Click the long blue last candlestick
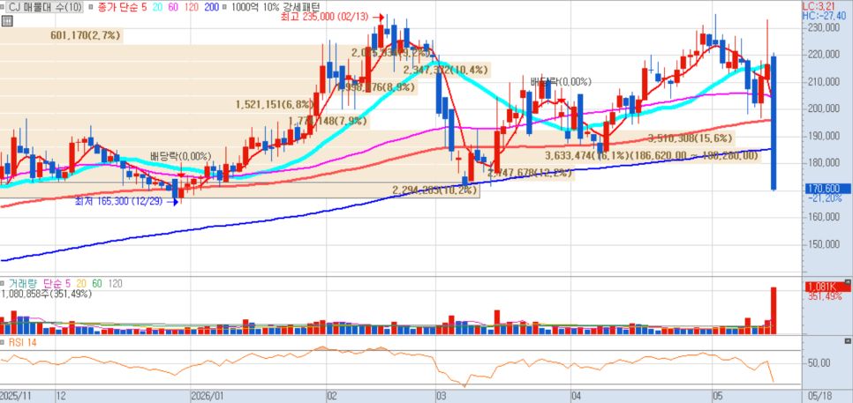Screen dimensions: 853x403 (774, 123)
